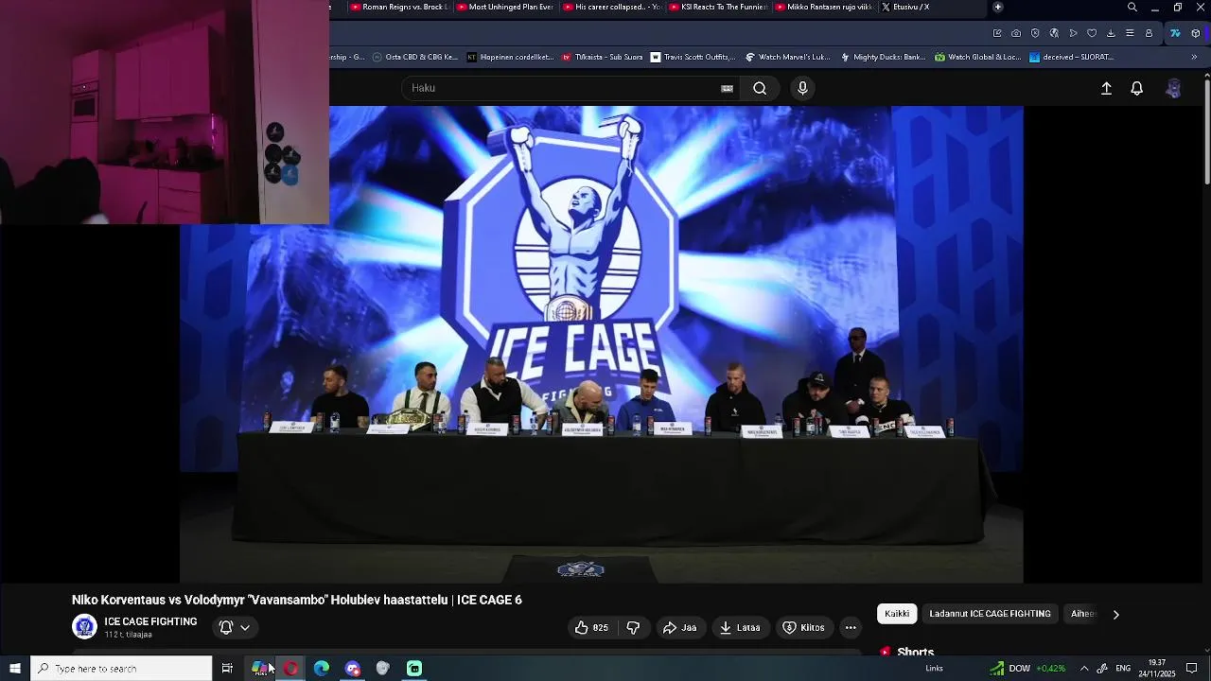Click the Kiitos thanks button
1211x681 pixels.
tap(804, 627)
